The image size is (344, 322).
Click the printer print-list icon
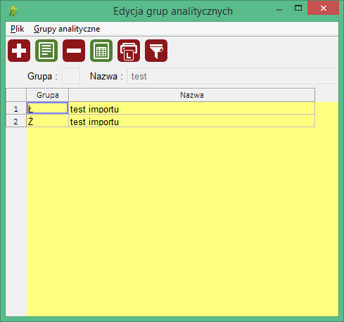[x=129, y=51]
